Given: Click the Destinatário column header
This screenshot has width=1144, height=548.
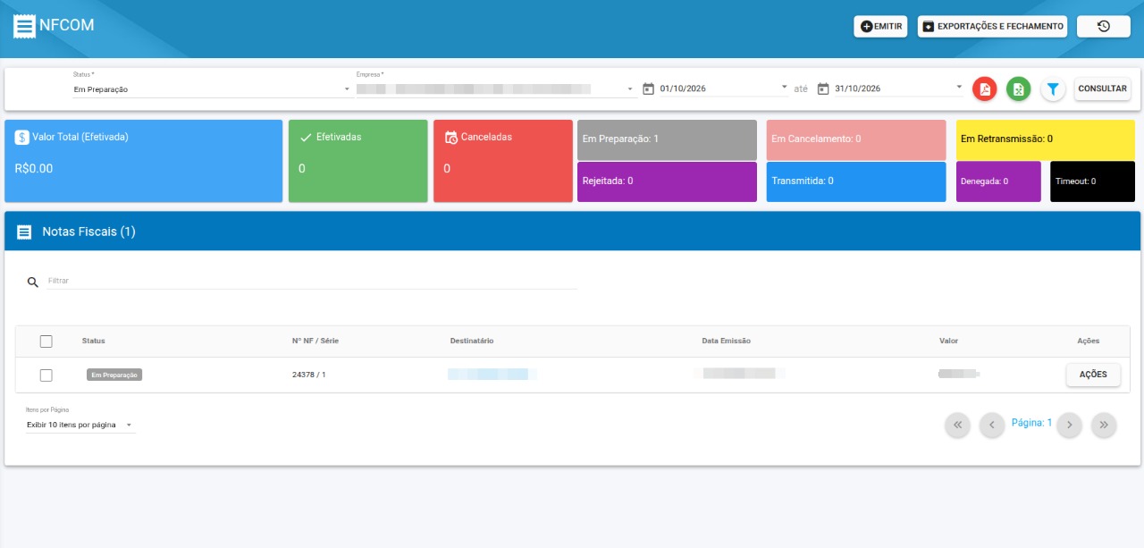Looking at the screenshot, I should coord(472,341).
